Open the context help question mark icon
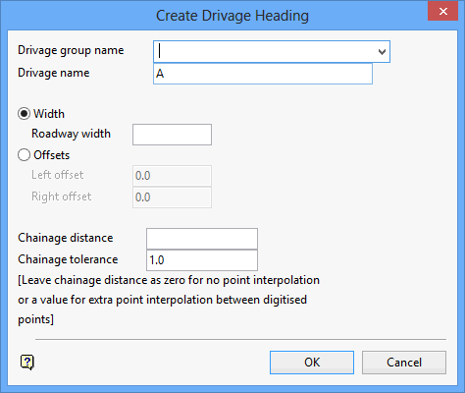The height and width of the screenshot is (393, 465). point(27,363)
